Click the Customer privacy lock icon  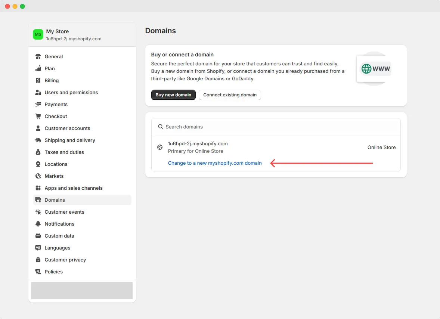(38, 260)
